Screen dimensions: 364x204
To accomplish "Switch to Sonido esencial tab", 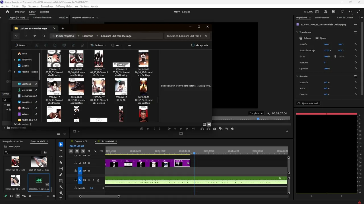I will pyautogui.click(x=322, y=18).
